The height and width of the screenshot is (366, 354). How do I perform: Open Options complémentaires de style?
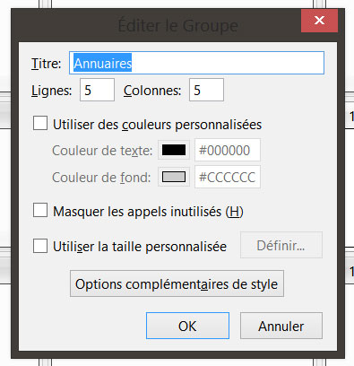[177, 283]
